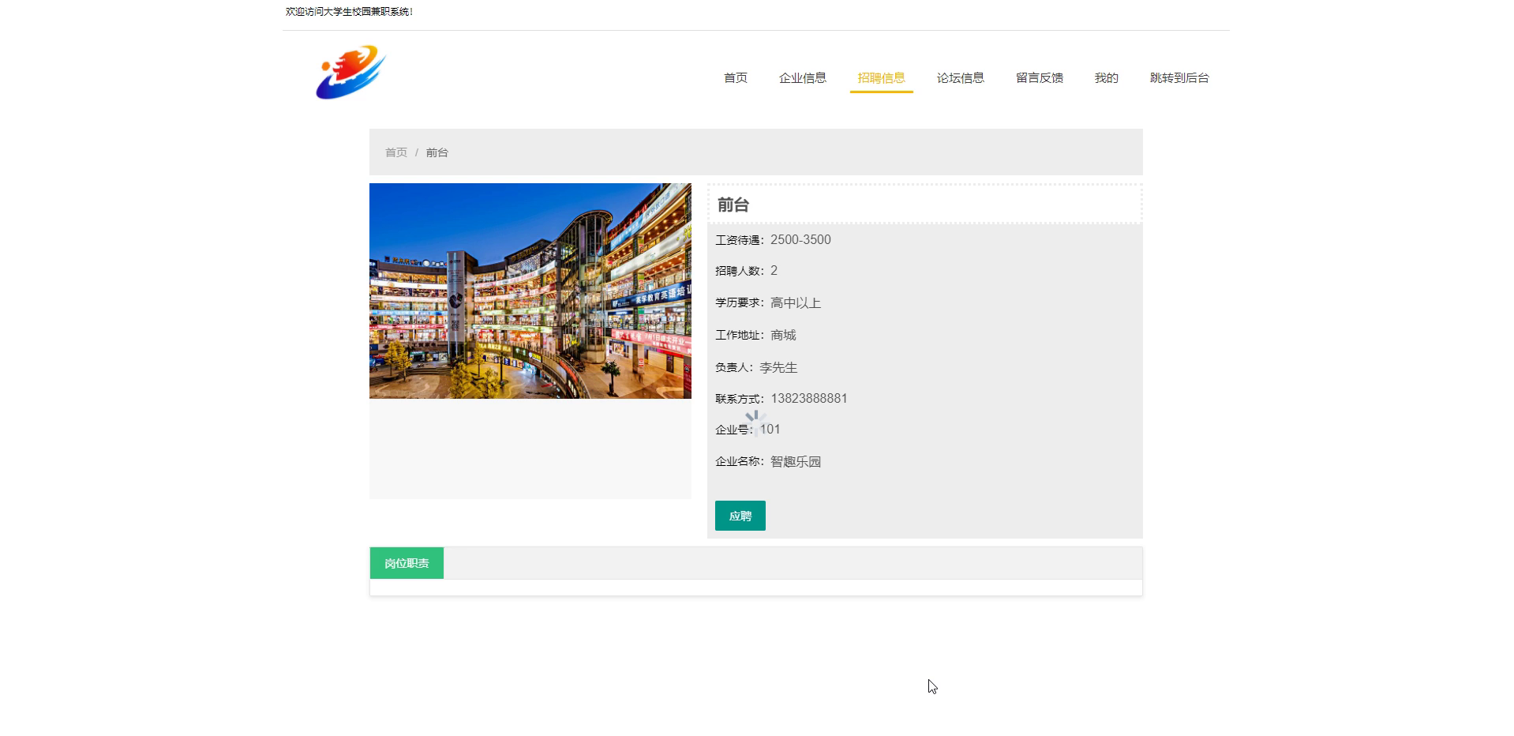Open 留言反馈 page
1514x736 pixels.
1039,77
